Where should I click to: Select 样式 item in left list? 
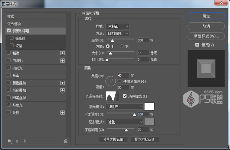[35, 16]
